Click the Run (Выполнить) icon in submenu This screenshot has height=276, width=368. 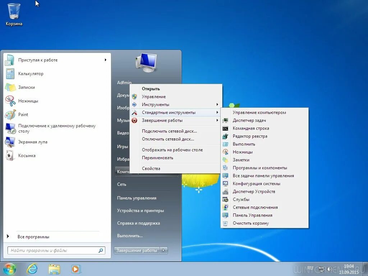225,144
